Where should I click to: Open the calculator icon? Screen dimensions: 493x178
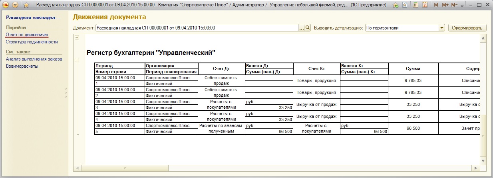point(415,5)
